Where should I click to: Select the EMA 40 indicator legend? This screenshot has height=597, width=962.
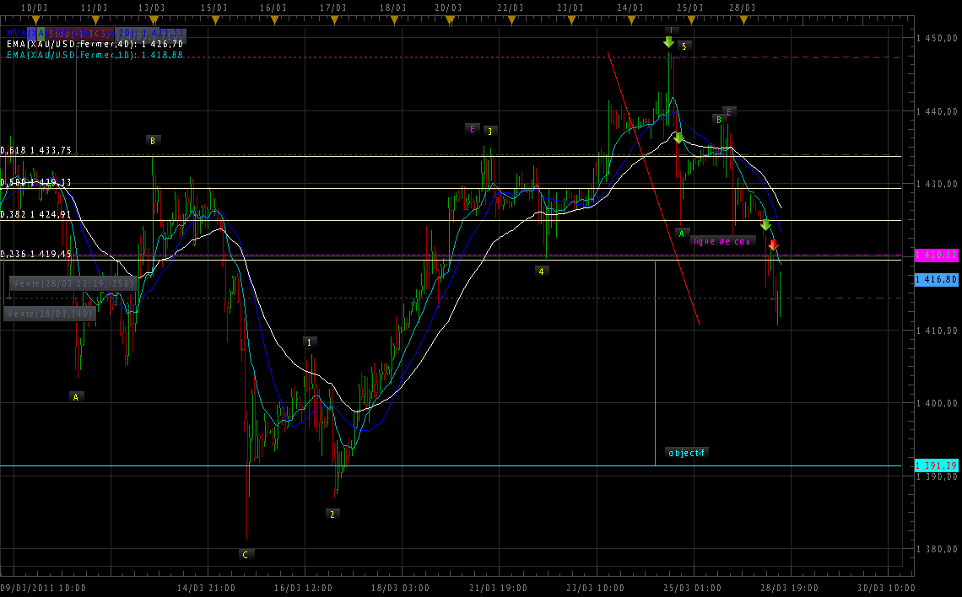pos(95,44)
